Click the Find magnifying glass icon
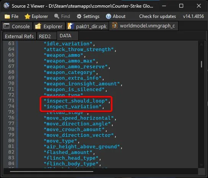 coord(57,16)
